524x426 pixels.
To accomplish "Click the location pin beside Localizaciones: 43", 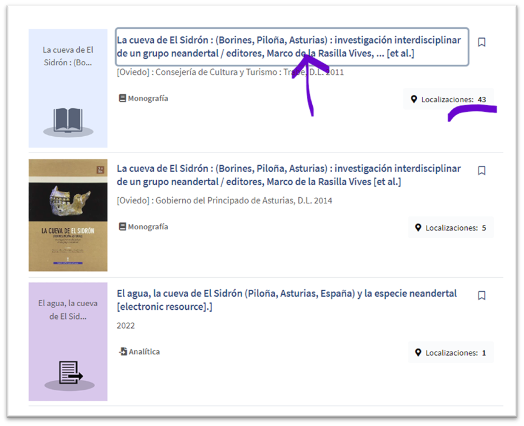I will 414,99.
